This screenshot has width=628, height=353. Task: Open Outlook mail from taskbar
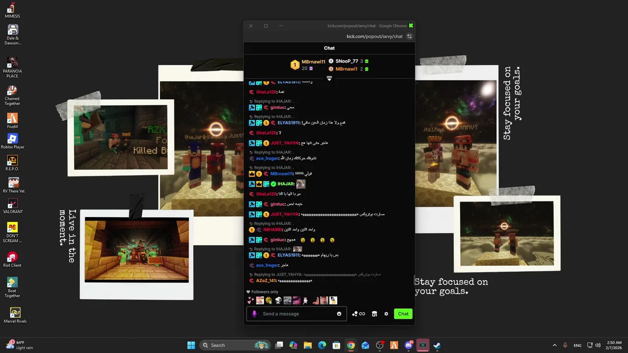(x=365, y=345)
